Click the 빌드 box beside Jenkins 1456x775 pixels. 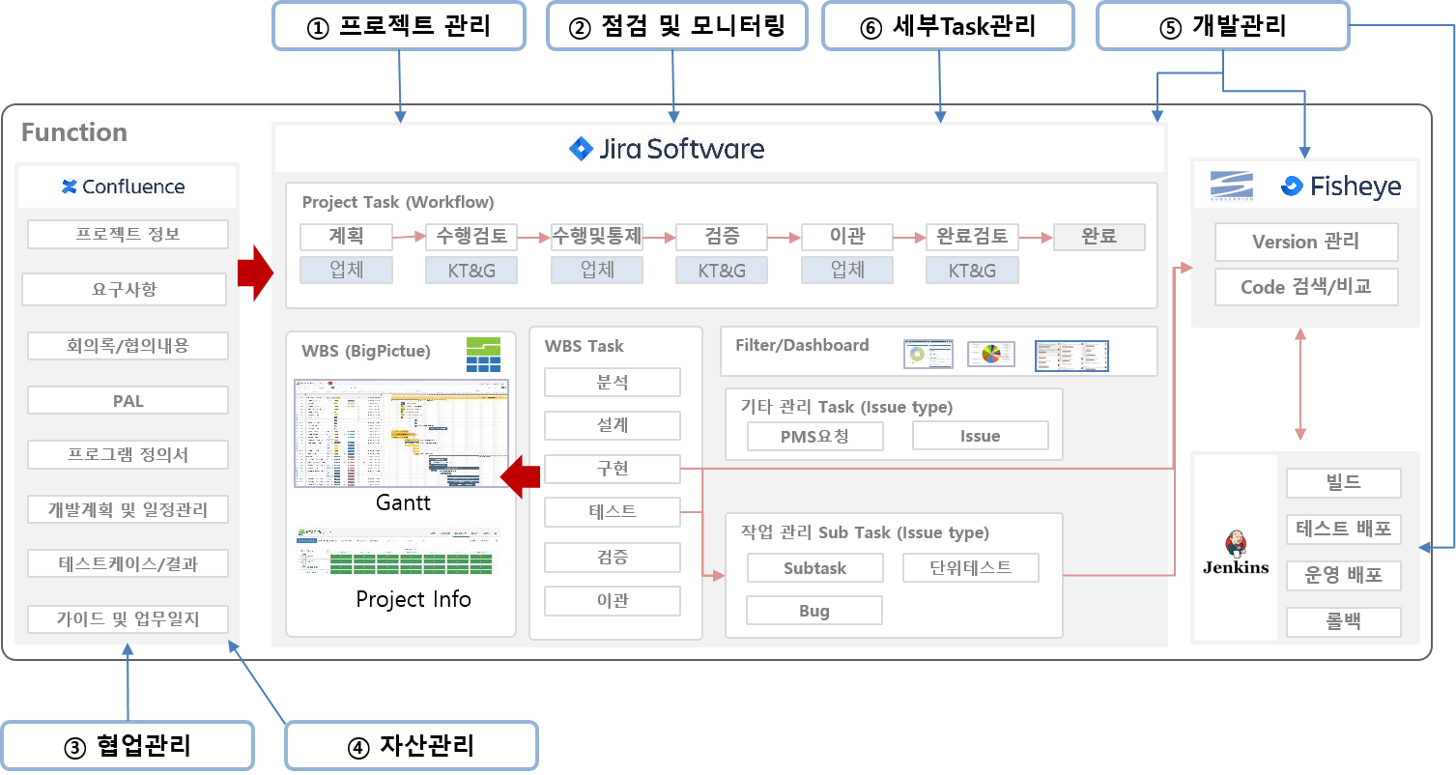(x=1344, y=482)
